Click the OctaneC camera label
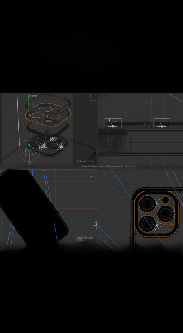This screenshot has height=333, width=183. tap(33, 96)
